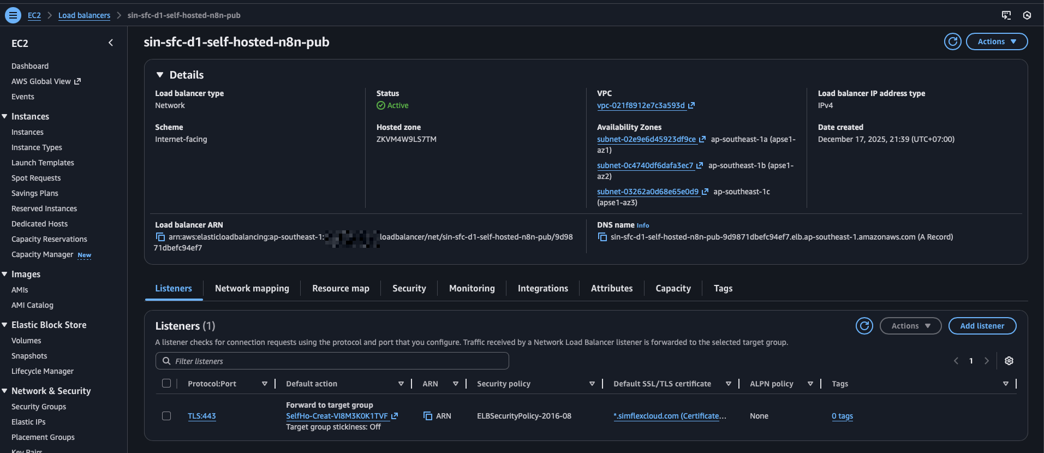Collapse the Details section triangle
Viewport: 1044px width, 453px height.
coord(160,75)
